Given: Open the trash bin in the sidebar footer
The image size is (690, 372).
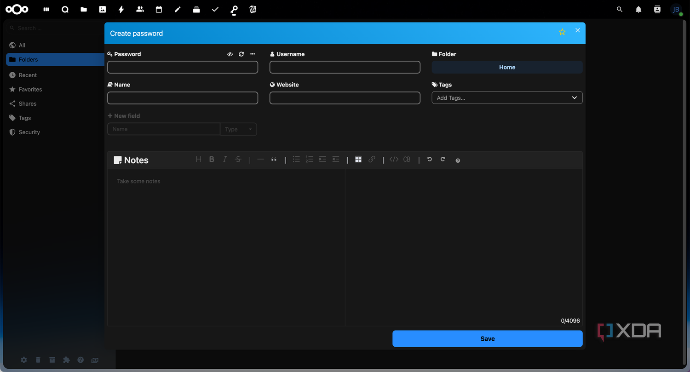Looking at the screenshot, I should [x=38, y=360].
